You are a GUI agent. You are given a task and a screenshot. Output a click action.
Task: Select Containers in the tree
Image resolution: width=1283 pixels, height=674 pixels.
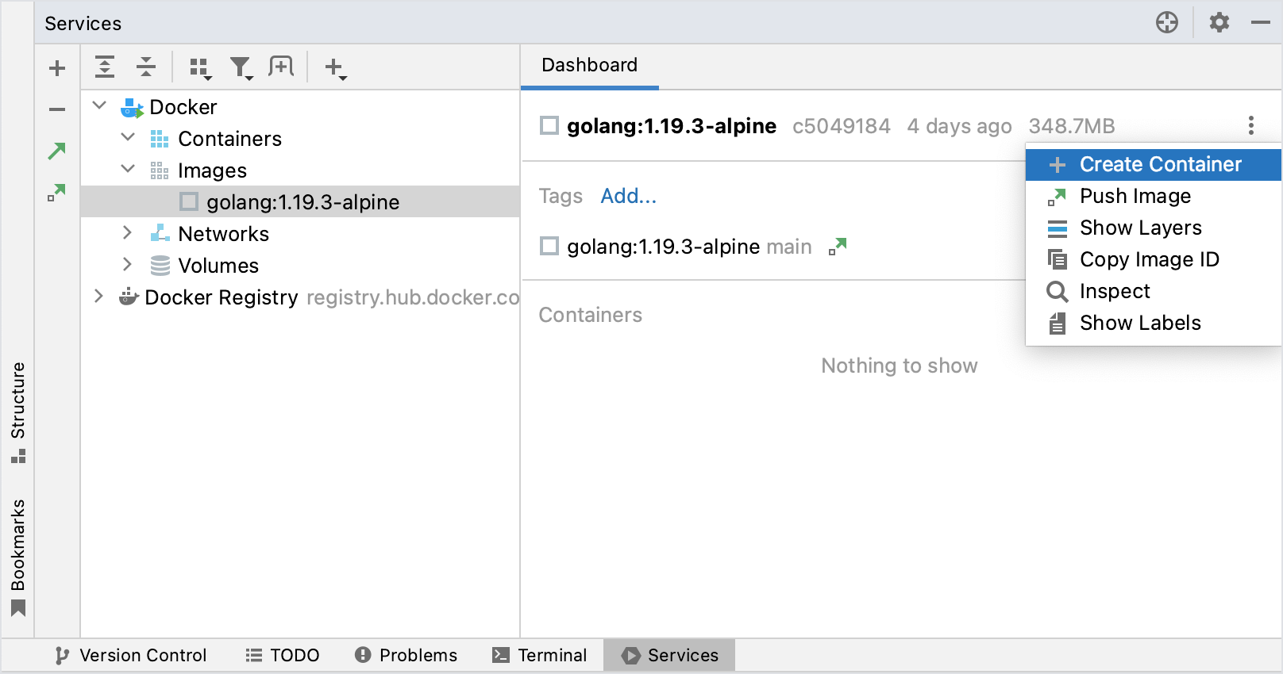(229, 139)
